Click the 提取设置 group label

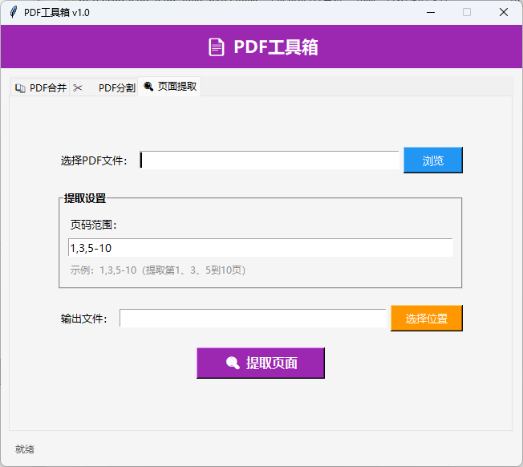tap(85, 198)
